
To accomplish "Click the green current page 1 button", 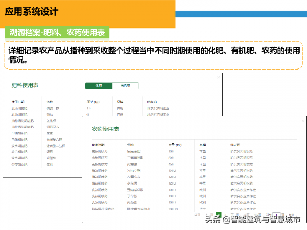I will [x=218, y=215].
